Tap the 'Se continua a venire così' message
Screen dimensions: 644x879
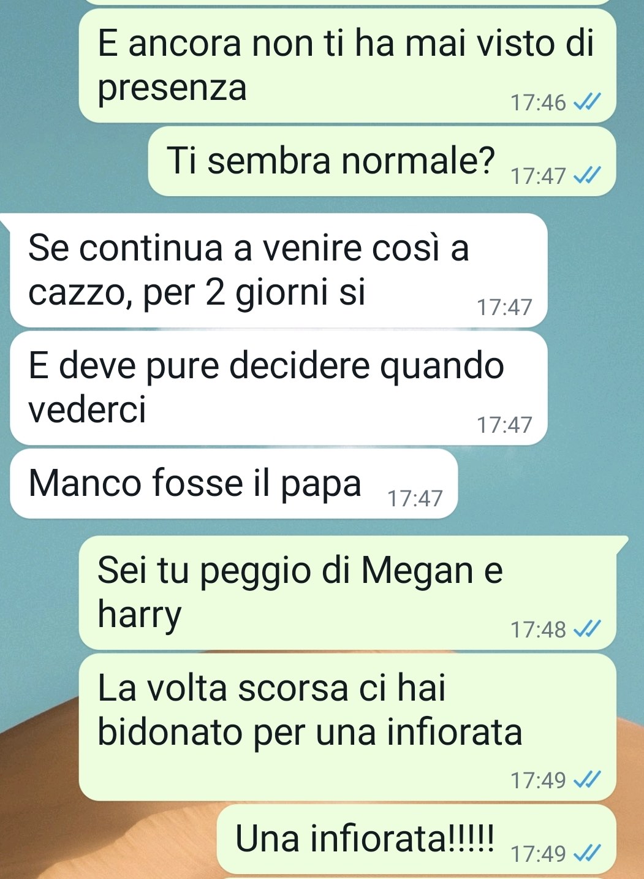pyautogui.click(x=279, y=270)
